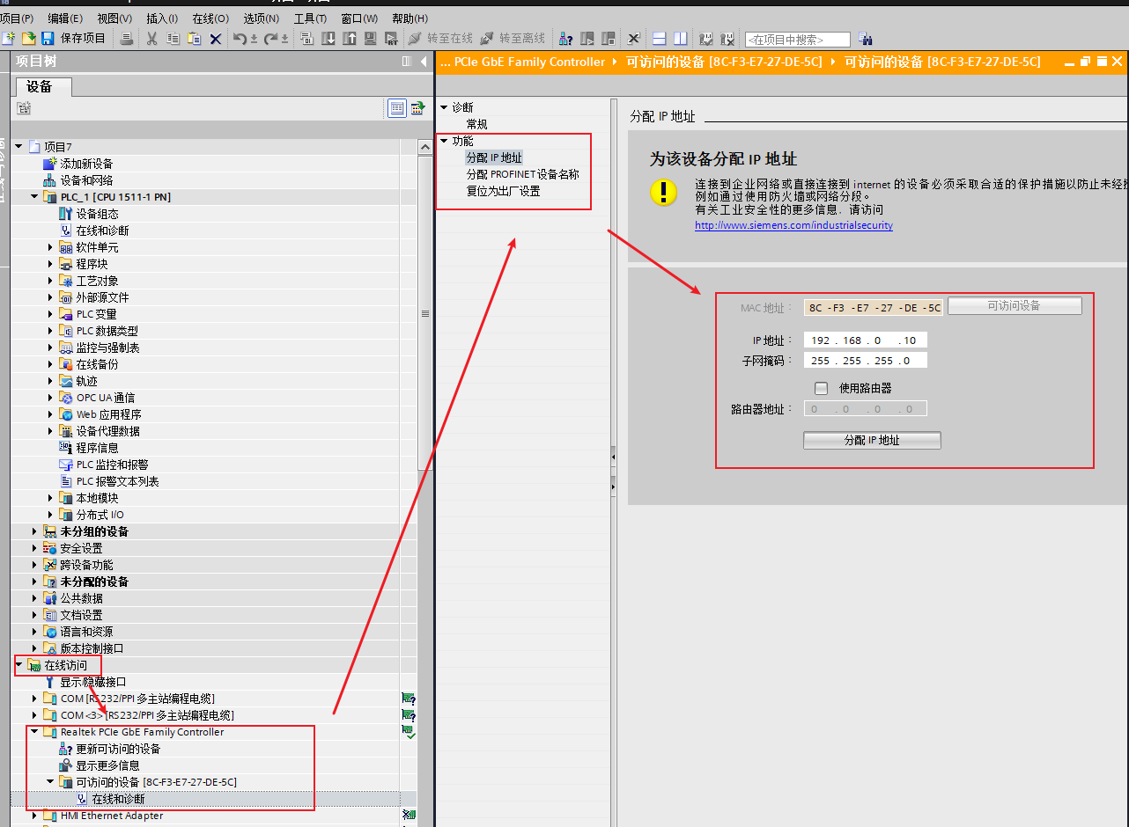Expand the HMI Ethernet Adapter node
This screenshot has width=1129, height=827.
coord(35,816)
